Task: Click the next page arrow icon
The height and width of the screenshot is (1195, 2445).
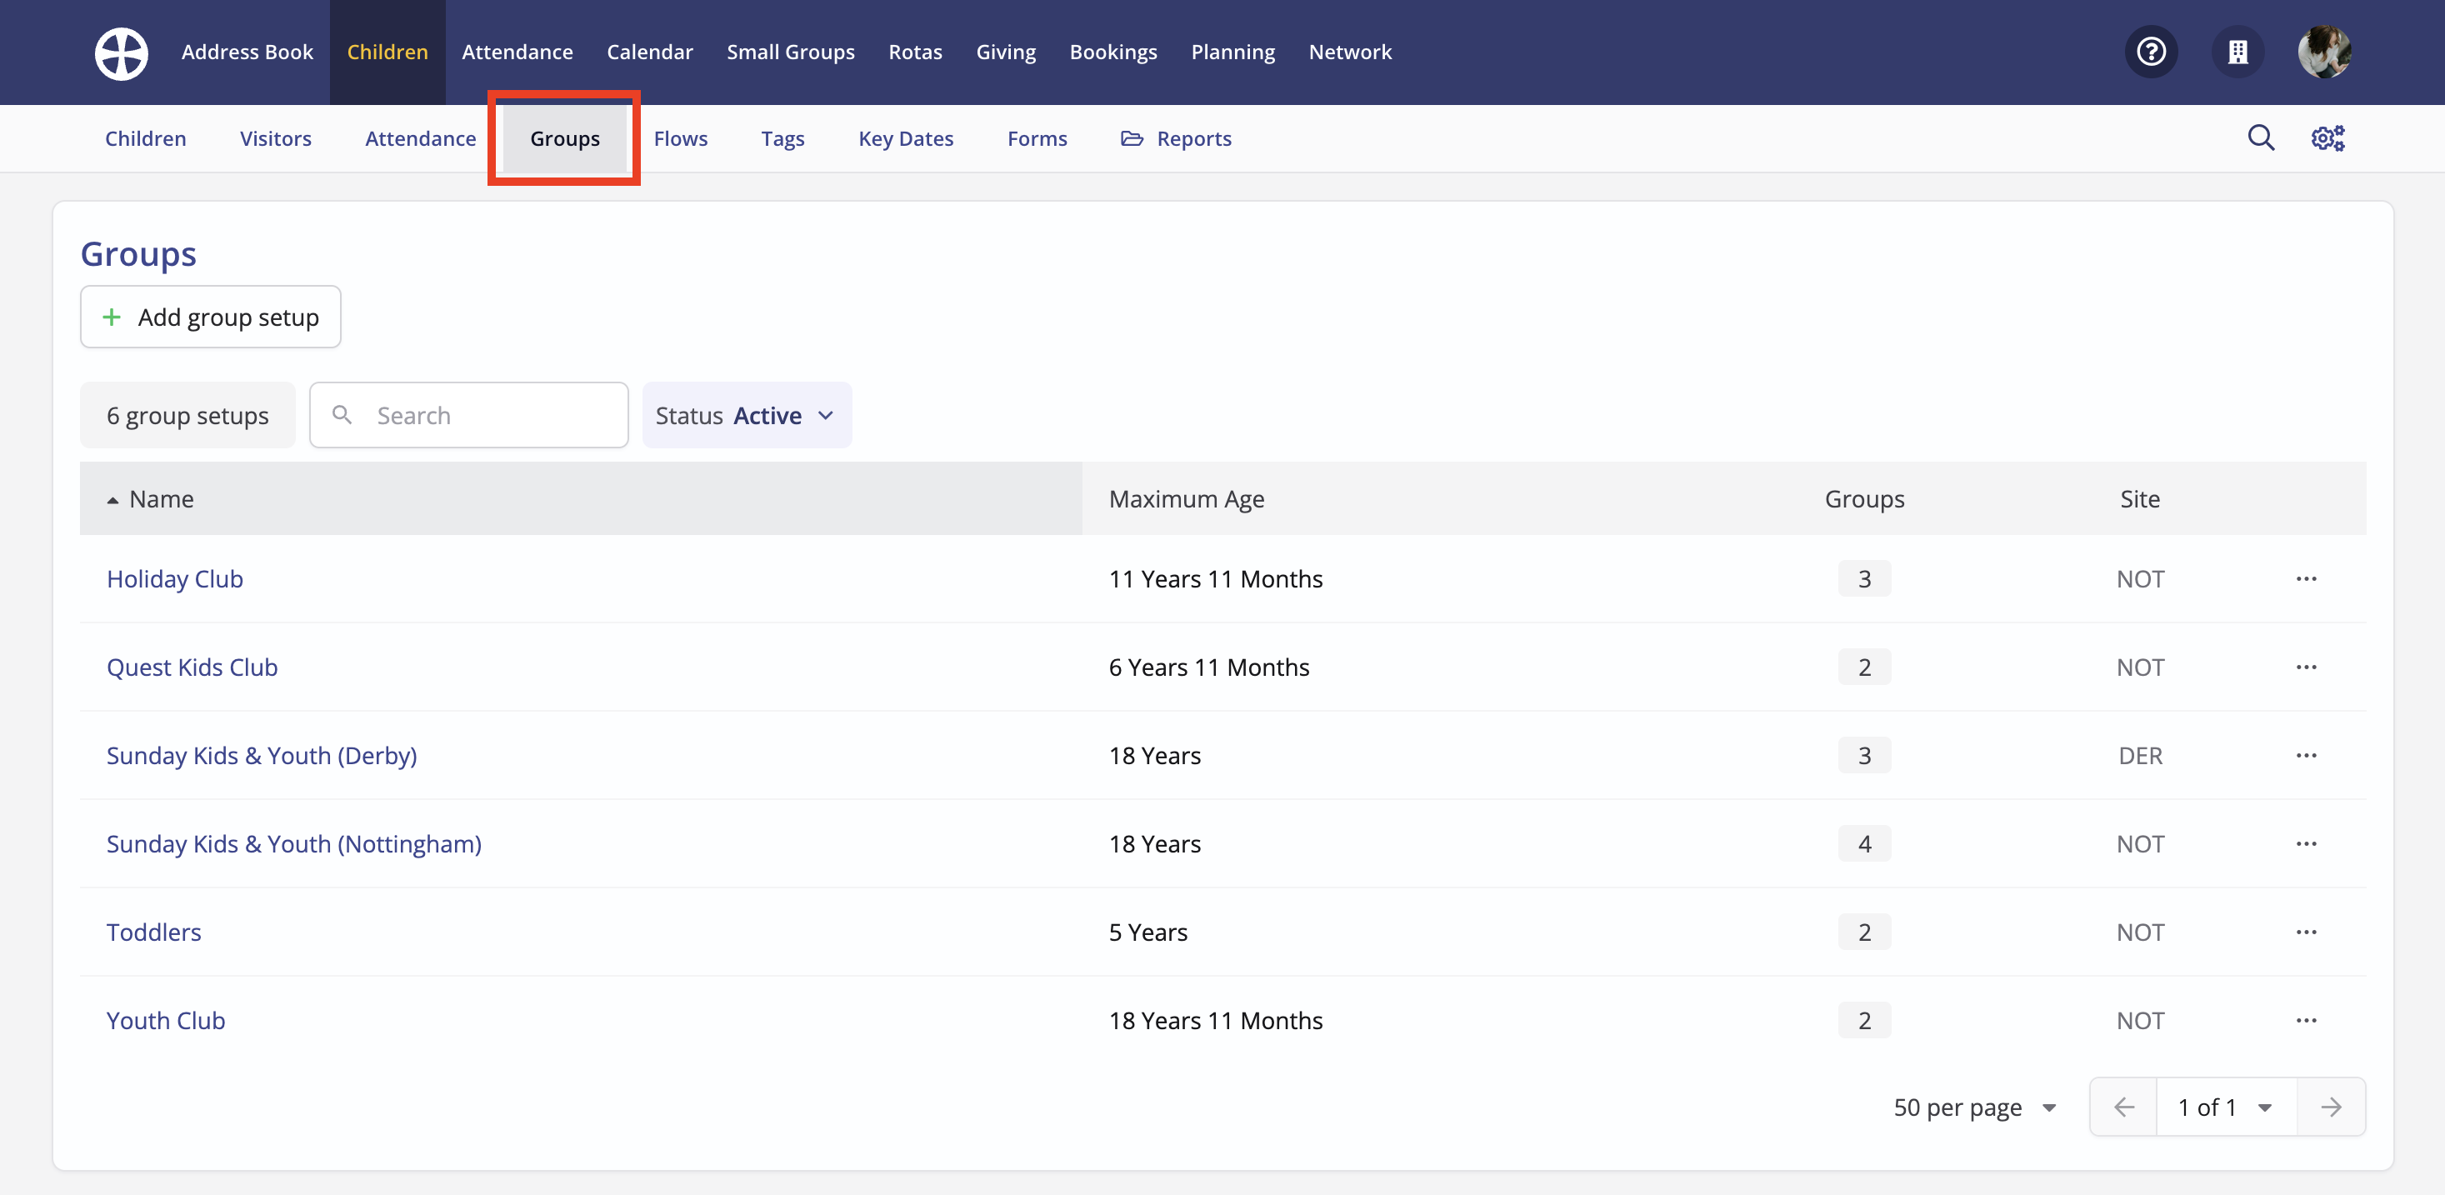Action: click(x=2333, y=1107)
